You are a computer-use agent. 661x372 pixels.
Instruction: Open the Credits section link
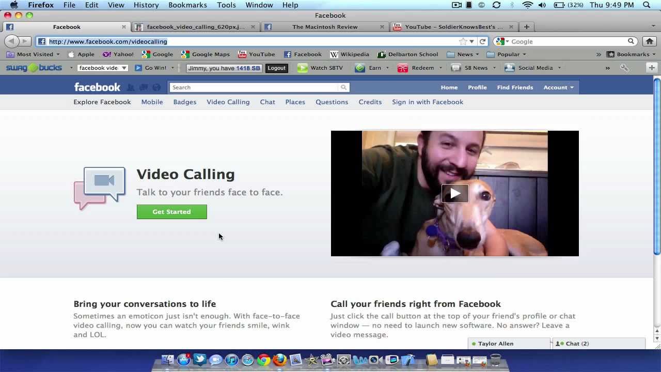coord(370,102)
